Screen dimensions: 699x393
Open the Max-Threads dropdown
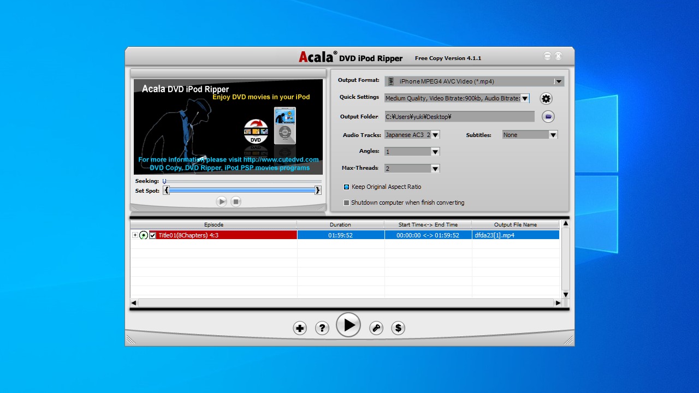point(435,169)
